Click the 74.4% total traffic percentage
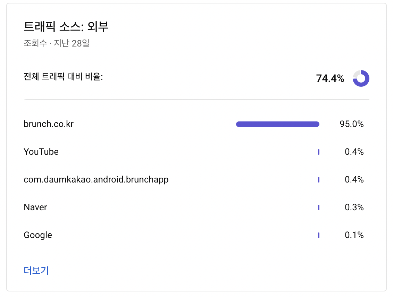 (x=330, y=78)
